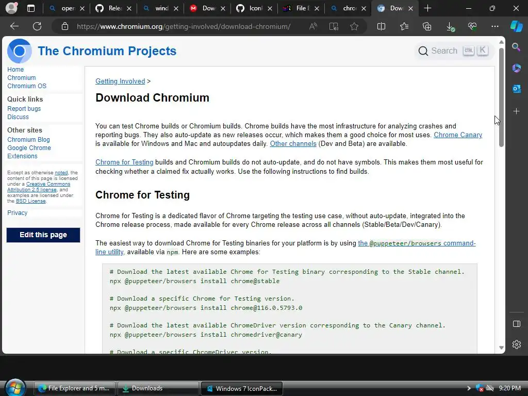View site information lock icon
The image size is (528, 396).
pyautogui.click(x=65, y=26)
